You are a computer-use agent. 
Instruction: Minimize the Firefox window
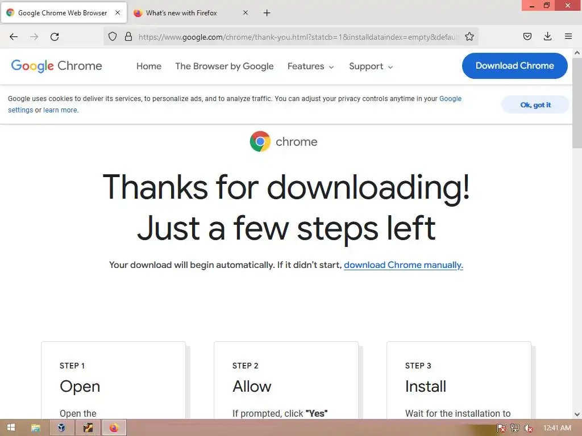click(532, 6)
